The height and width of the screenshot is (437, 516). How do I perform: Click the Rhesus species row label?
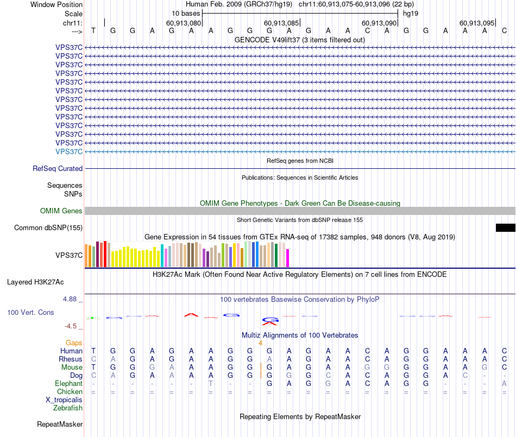pos(71,359)
